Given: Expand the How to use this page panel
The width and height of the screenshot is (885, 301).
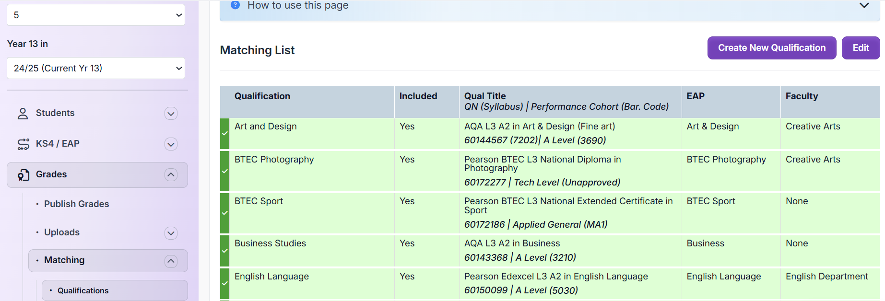Looking at the screenshot, I should 864,6.
